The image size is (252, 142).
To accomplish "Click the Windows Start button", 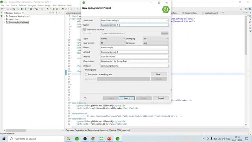I will [x=4, y=138].
